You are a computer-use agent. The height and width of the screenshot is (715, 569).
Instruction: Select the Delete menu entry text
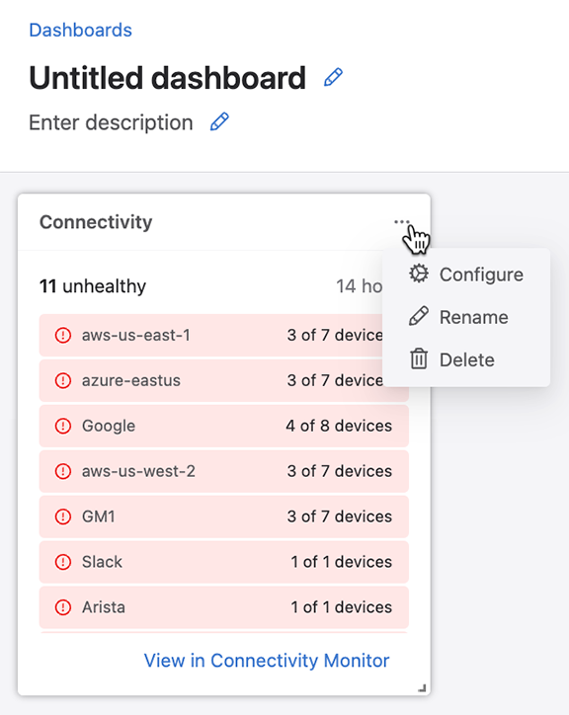(x=467, y=359)
